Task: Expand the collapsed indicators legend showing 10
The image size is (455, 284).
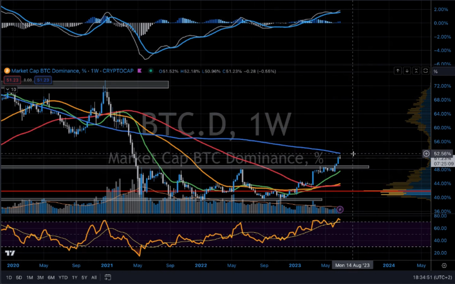Action: (x=10, y=89)
